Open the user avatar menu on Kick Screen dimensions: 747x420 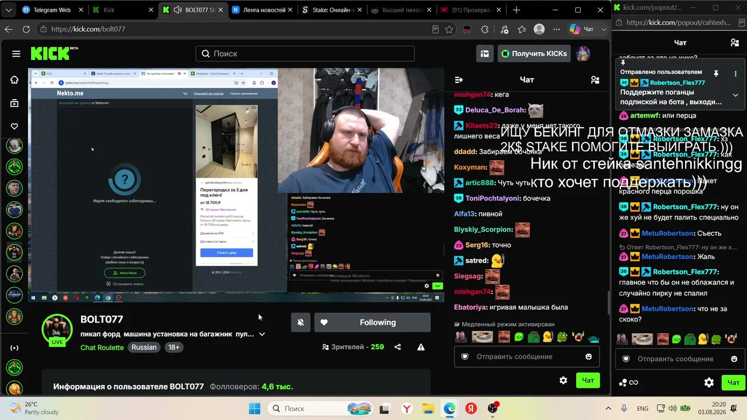[x=582, y=54]
